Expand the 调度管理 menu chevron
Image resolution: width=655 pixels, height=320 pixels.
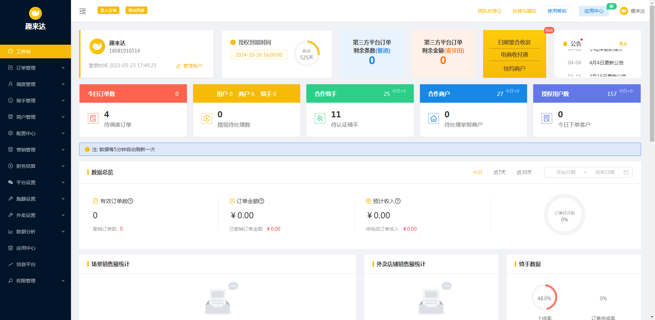[x=63, y=84]
